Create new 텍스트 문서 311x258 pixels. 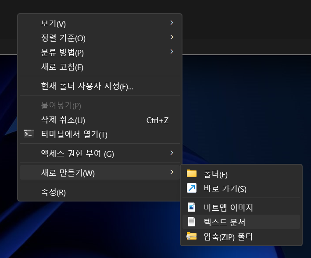(x=241, y=222)
